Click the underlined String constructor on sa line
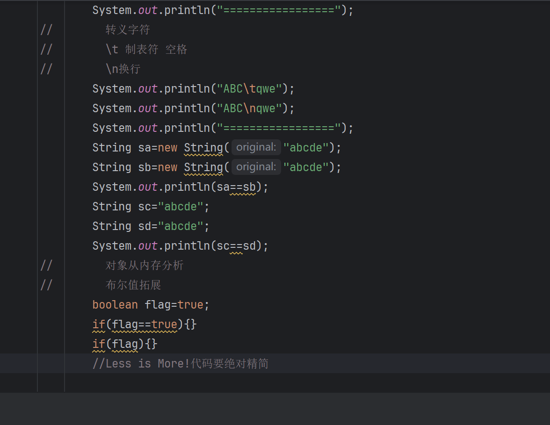550x425 pixels. click(x=203, y=148)
